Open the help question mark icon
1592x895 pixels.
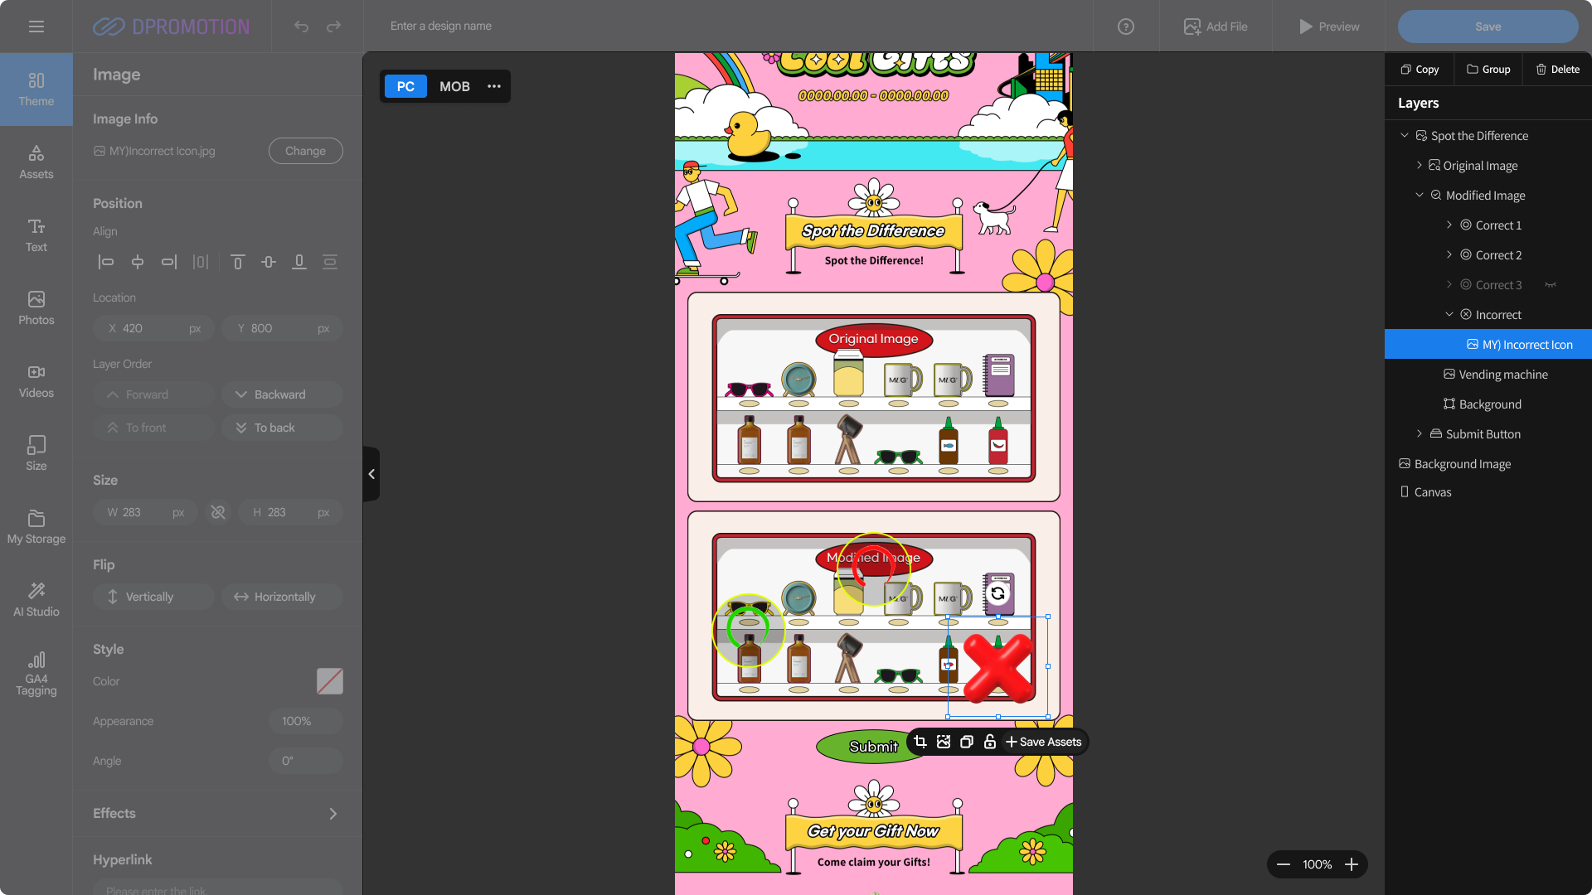1125,27
